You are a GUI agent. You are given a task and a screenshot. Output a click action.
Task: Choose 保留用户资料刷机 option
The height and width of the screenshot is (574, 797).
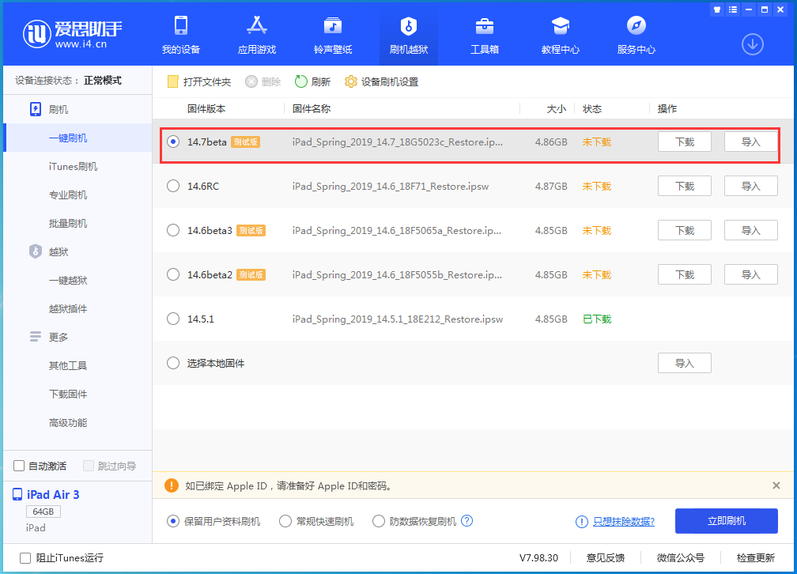pos(173,521)
